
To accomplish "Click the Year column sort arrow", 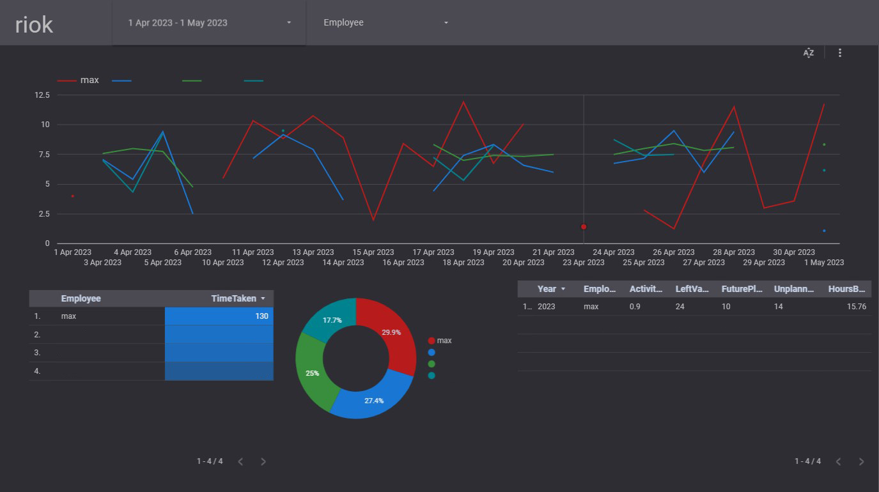I will coord(563,289).
